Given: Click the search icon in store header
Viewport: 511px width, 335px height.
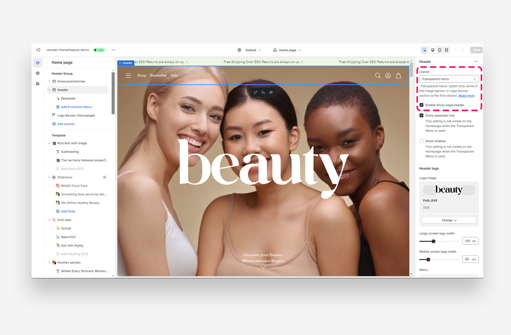Looking at the screenshot, I should tap(378, 76).
